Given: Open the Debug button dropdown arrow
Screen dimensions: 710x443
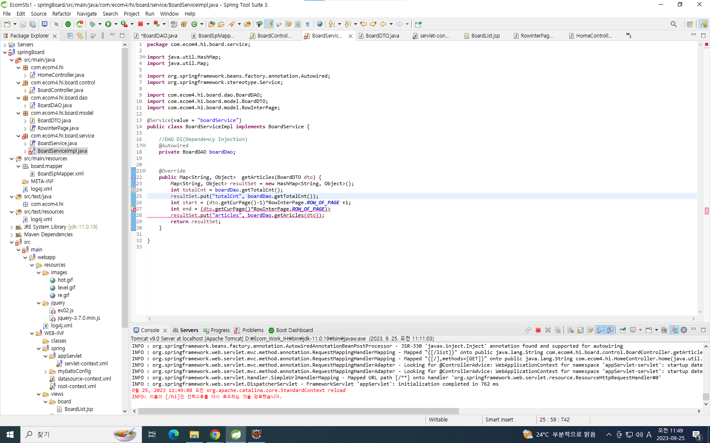Looking at the screenshot, I should [100, 24].
